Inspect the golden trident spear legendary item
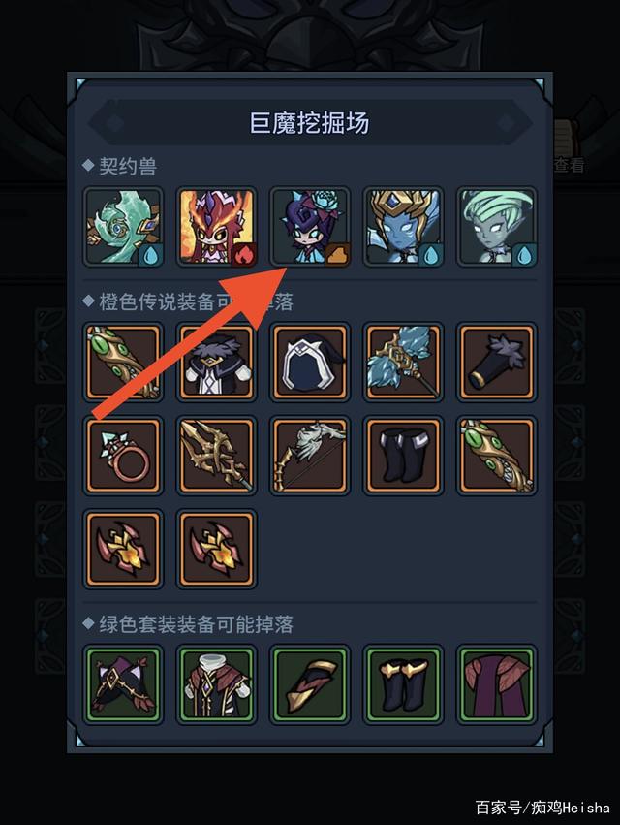Screen dimensions: 620x825 217,456
